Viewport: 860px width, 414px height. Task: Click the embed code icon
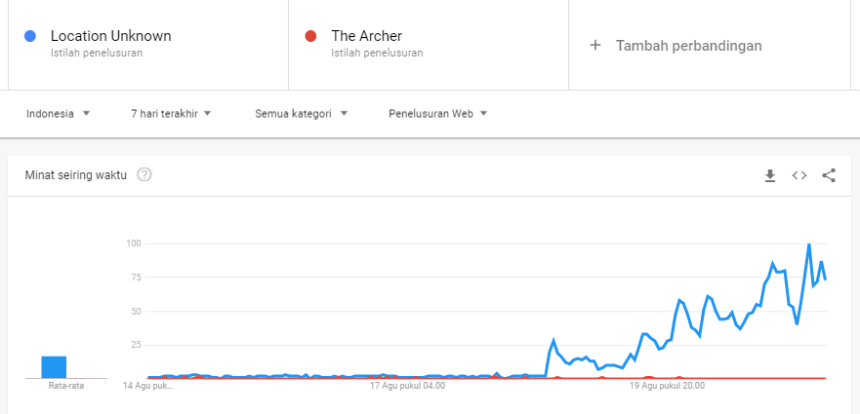point(799,175)
